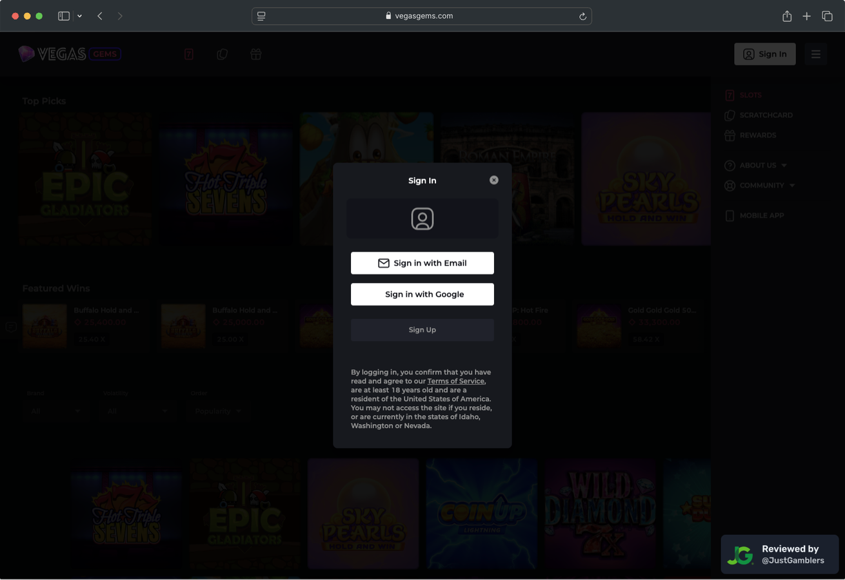Screen dimensions: 845x580
Task: Click Sign in with Google button
Action: pos(422,294)
